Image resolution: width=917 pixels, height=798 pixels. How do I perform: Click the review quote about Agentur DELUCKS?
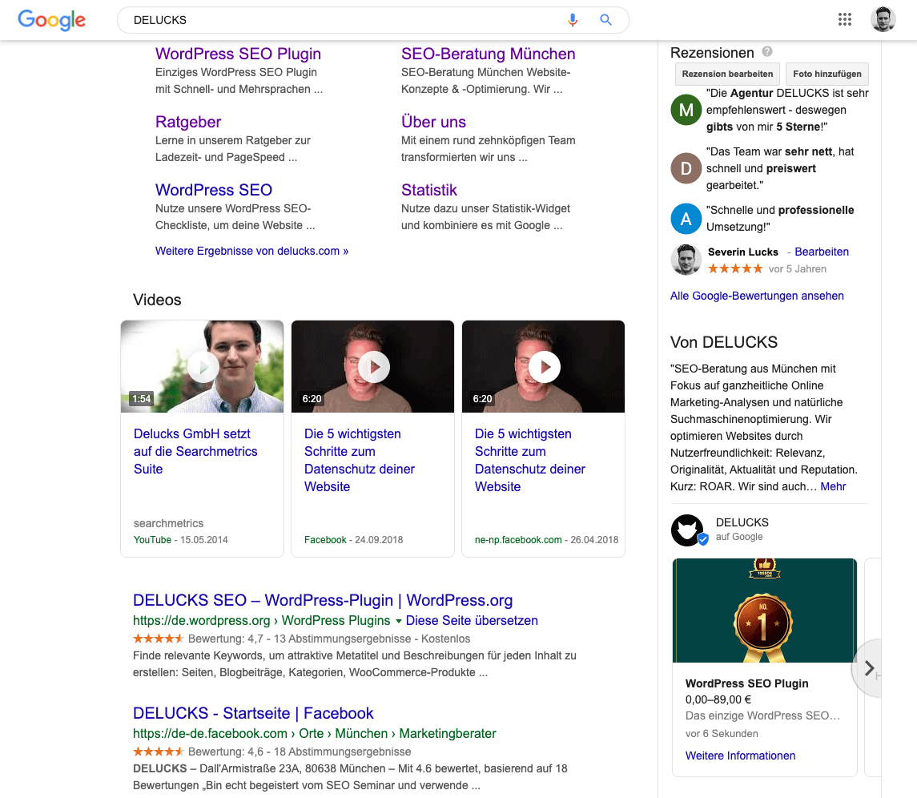pyautogui.click(x=787, y=110)
